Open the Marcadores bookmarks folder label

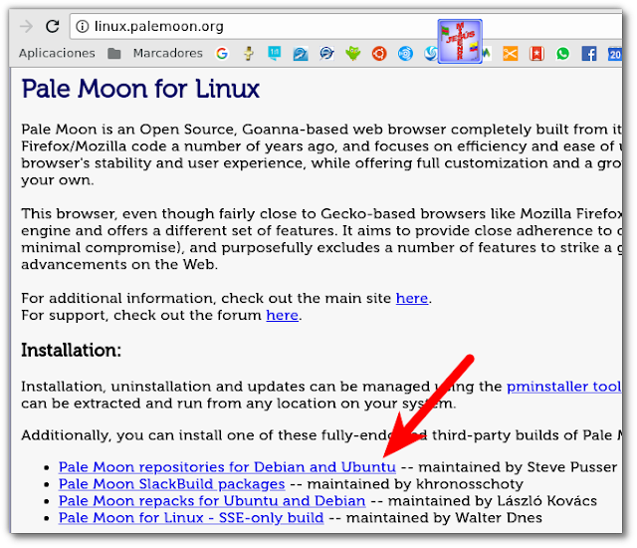pyautogui.click(x=168, y=53)
